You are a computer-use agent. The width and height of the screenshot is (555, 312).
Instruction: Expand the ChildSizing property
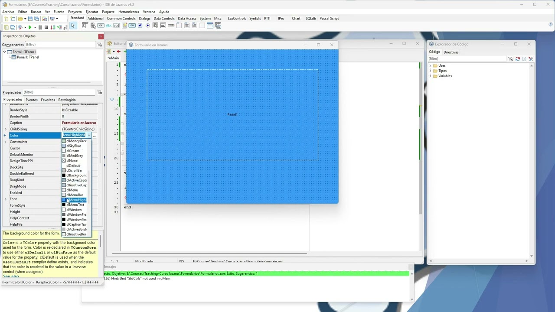[6, 129]
